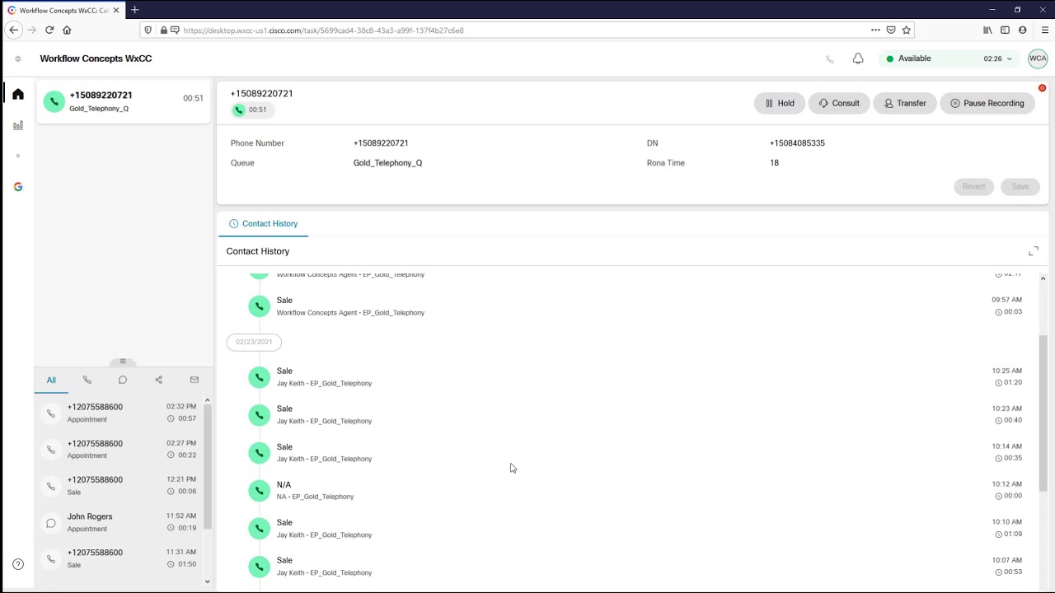Open the WCA user profile avatar

1038,58
